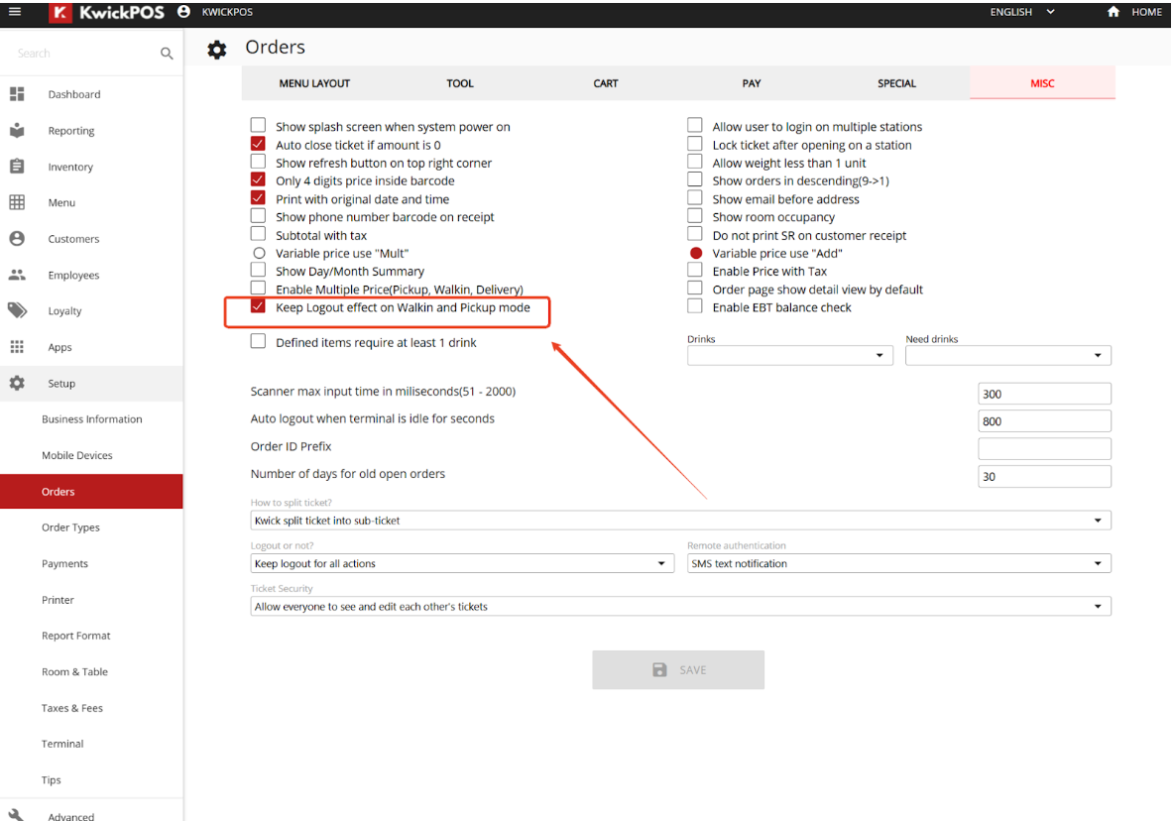Toggle Show refresh button on top right corner

pyautogui.click(x=258, y=162)
